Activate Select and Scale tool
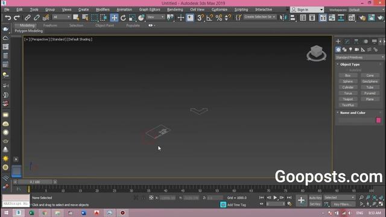Image resolution: width=386 pixels, height=217 pixels. pos(132,17)
